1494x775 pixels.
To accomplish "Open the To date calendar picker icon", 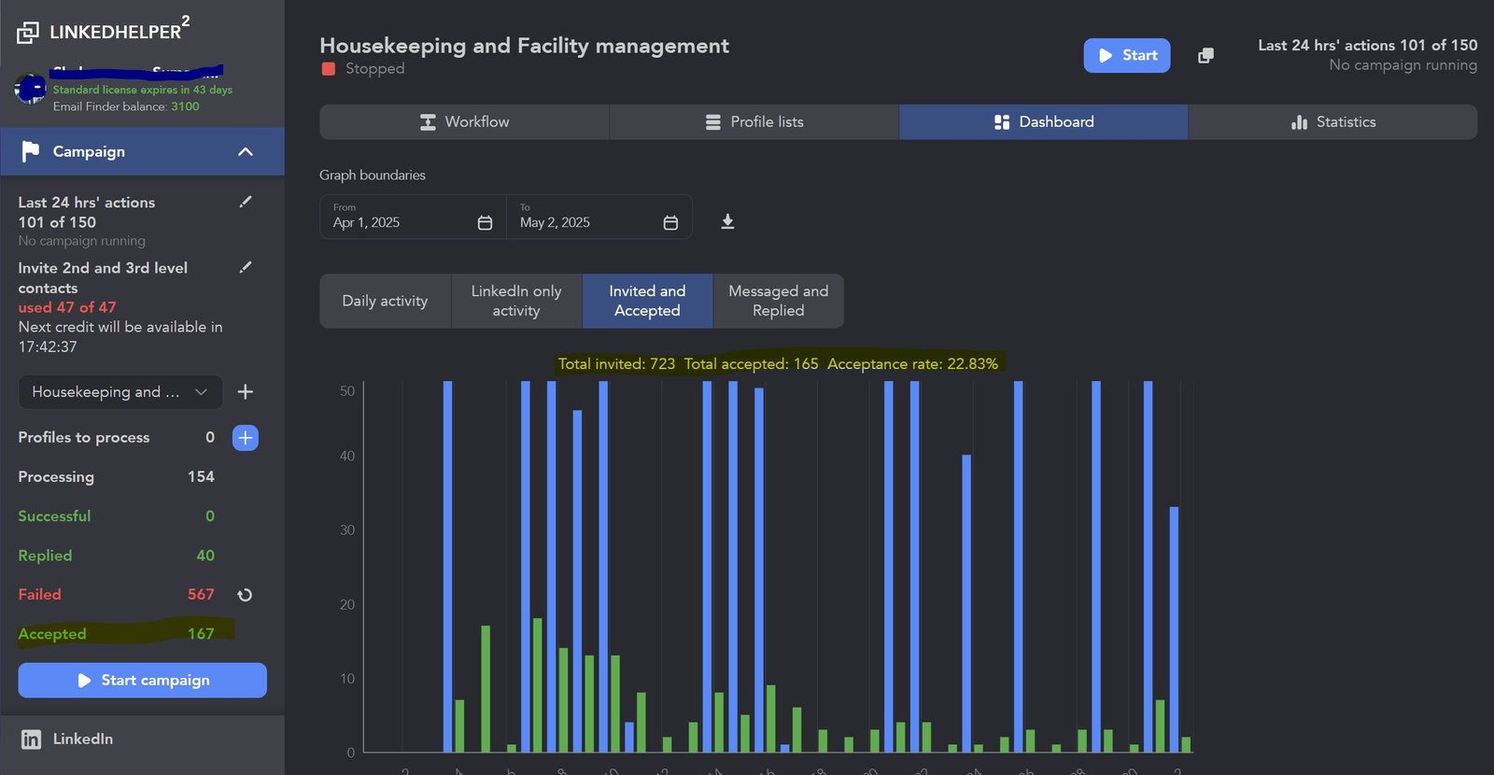I will [670, 222].
